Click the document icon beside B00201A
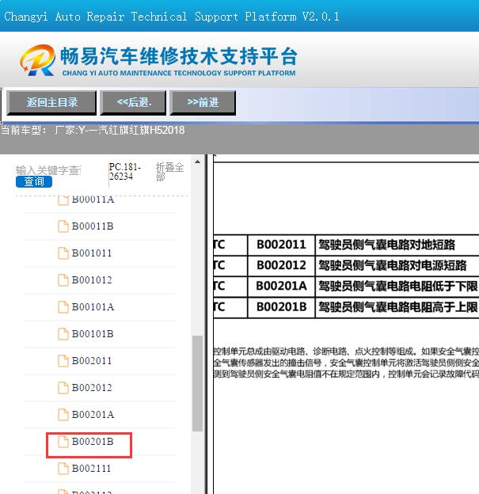Screen dimensions: 479x494 [x=63, y=414]
